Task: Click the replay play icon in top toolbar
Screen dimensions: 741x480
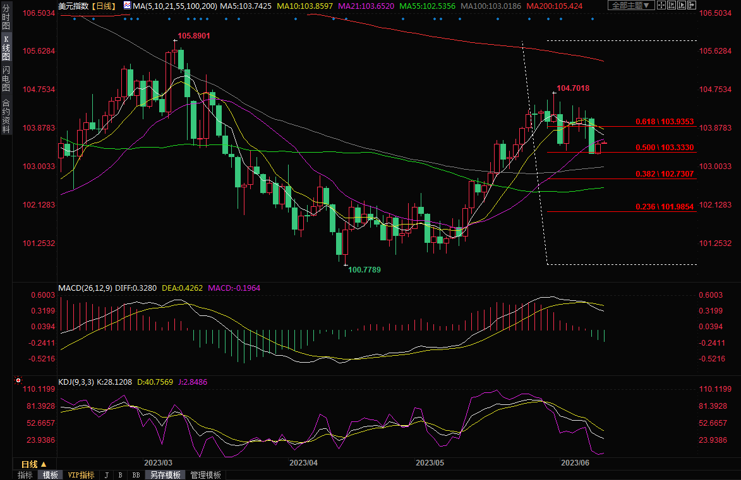Action: coord(687,6)
